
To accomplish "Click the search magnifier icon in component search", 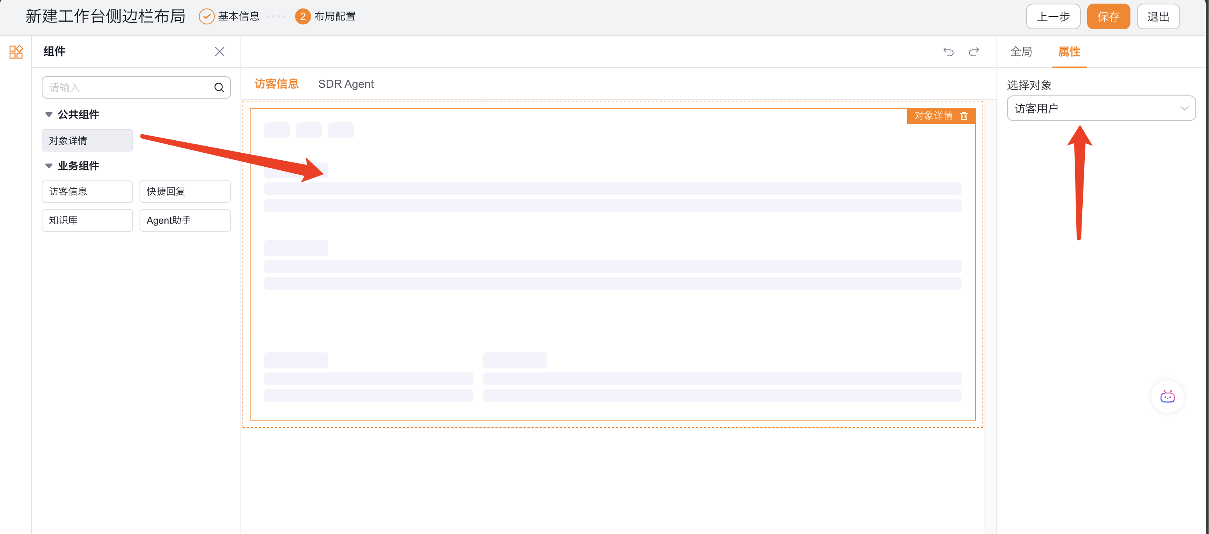I will pyautogui.click(x=219, y=88).
